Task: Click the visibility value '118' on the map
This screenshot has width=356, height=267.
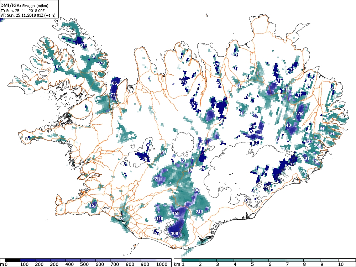Action: [159, 219]
